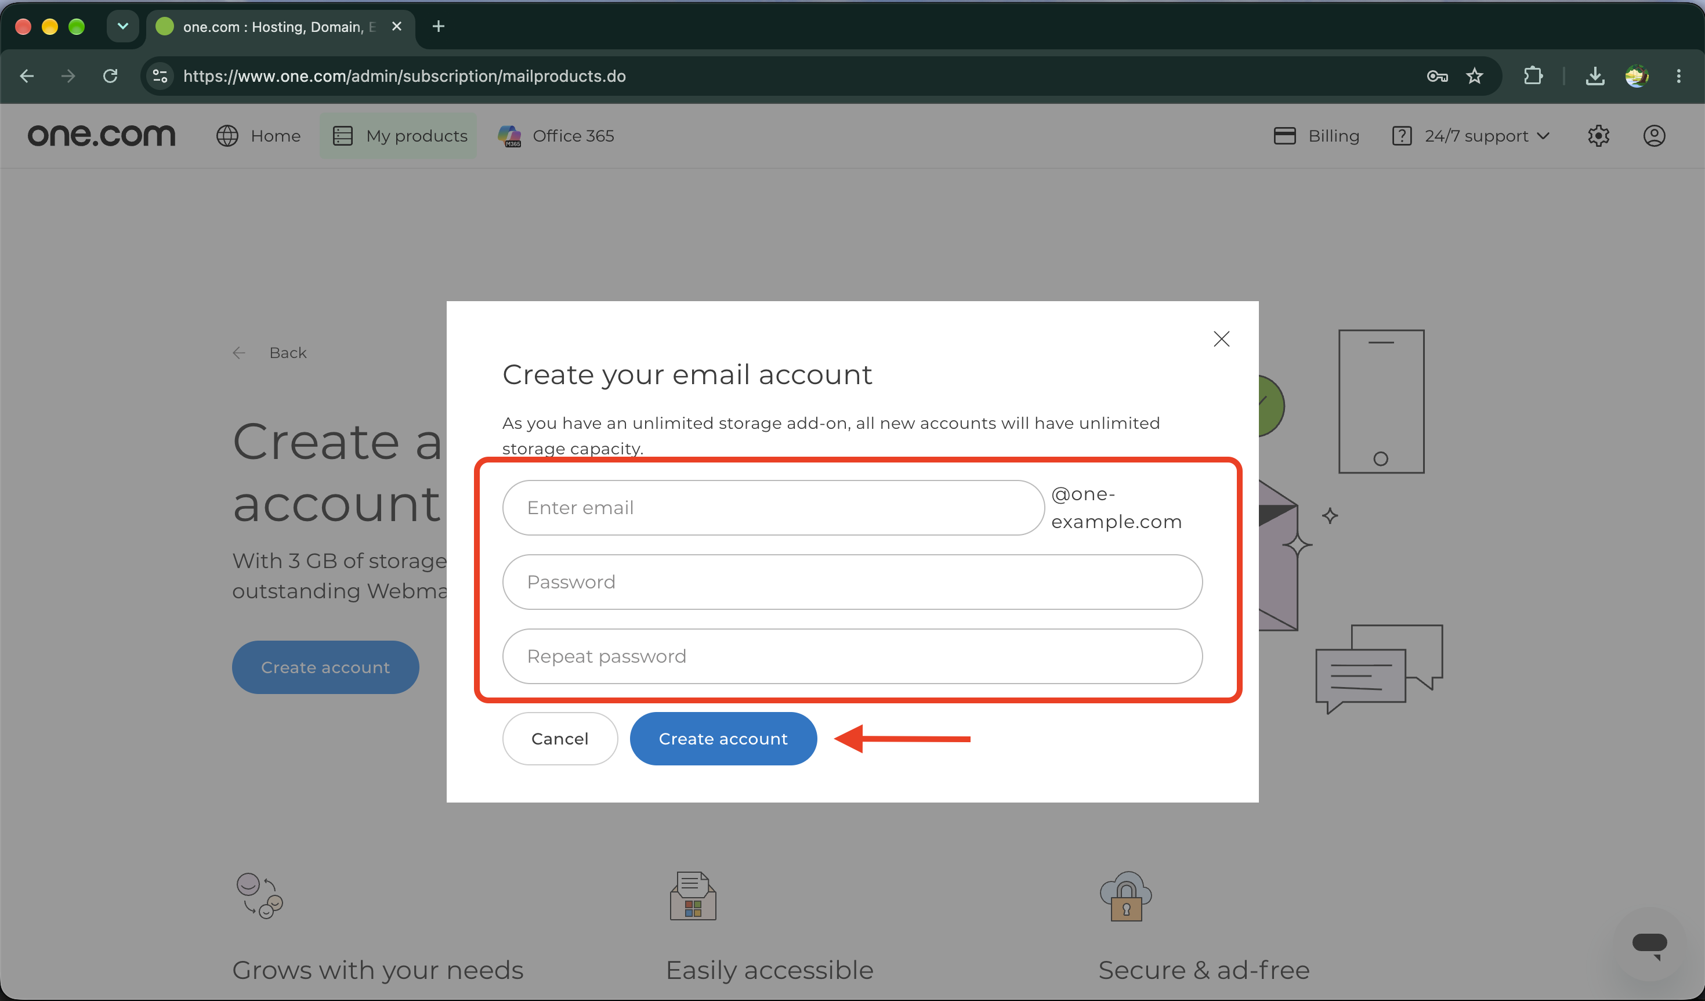Expand the 24/7 support dropdown

(1471, 136)
